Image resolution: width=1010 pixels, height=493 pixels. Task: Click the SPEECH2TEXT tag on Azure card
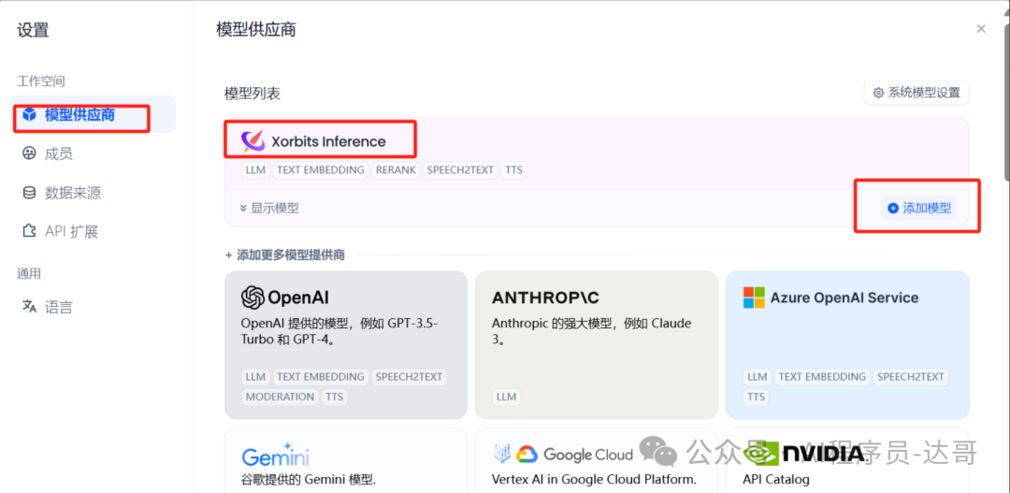[x=910, y=377]
